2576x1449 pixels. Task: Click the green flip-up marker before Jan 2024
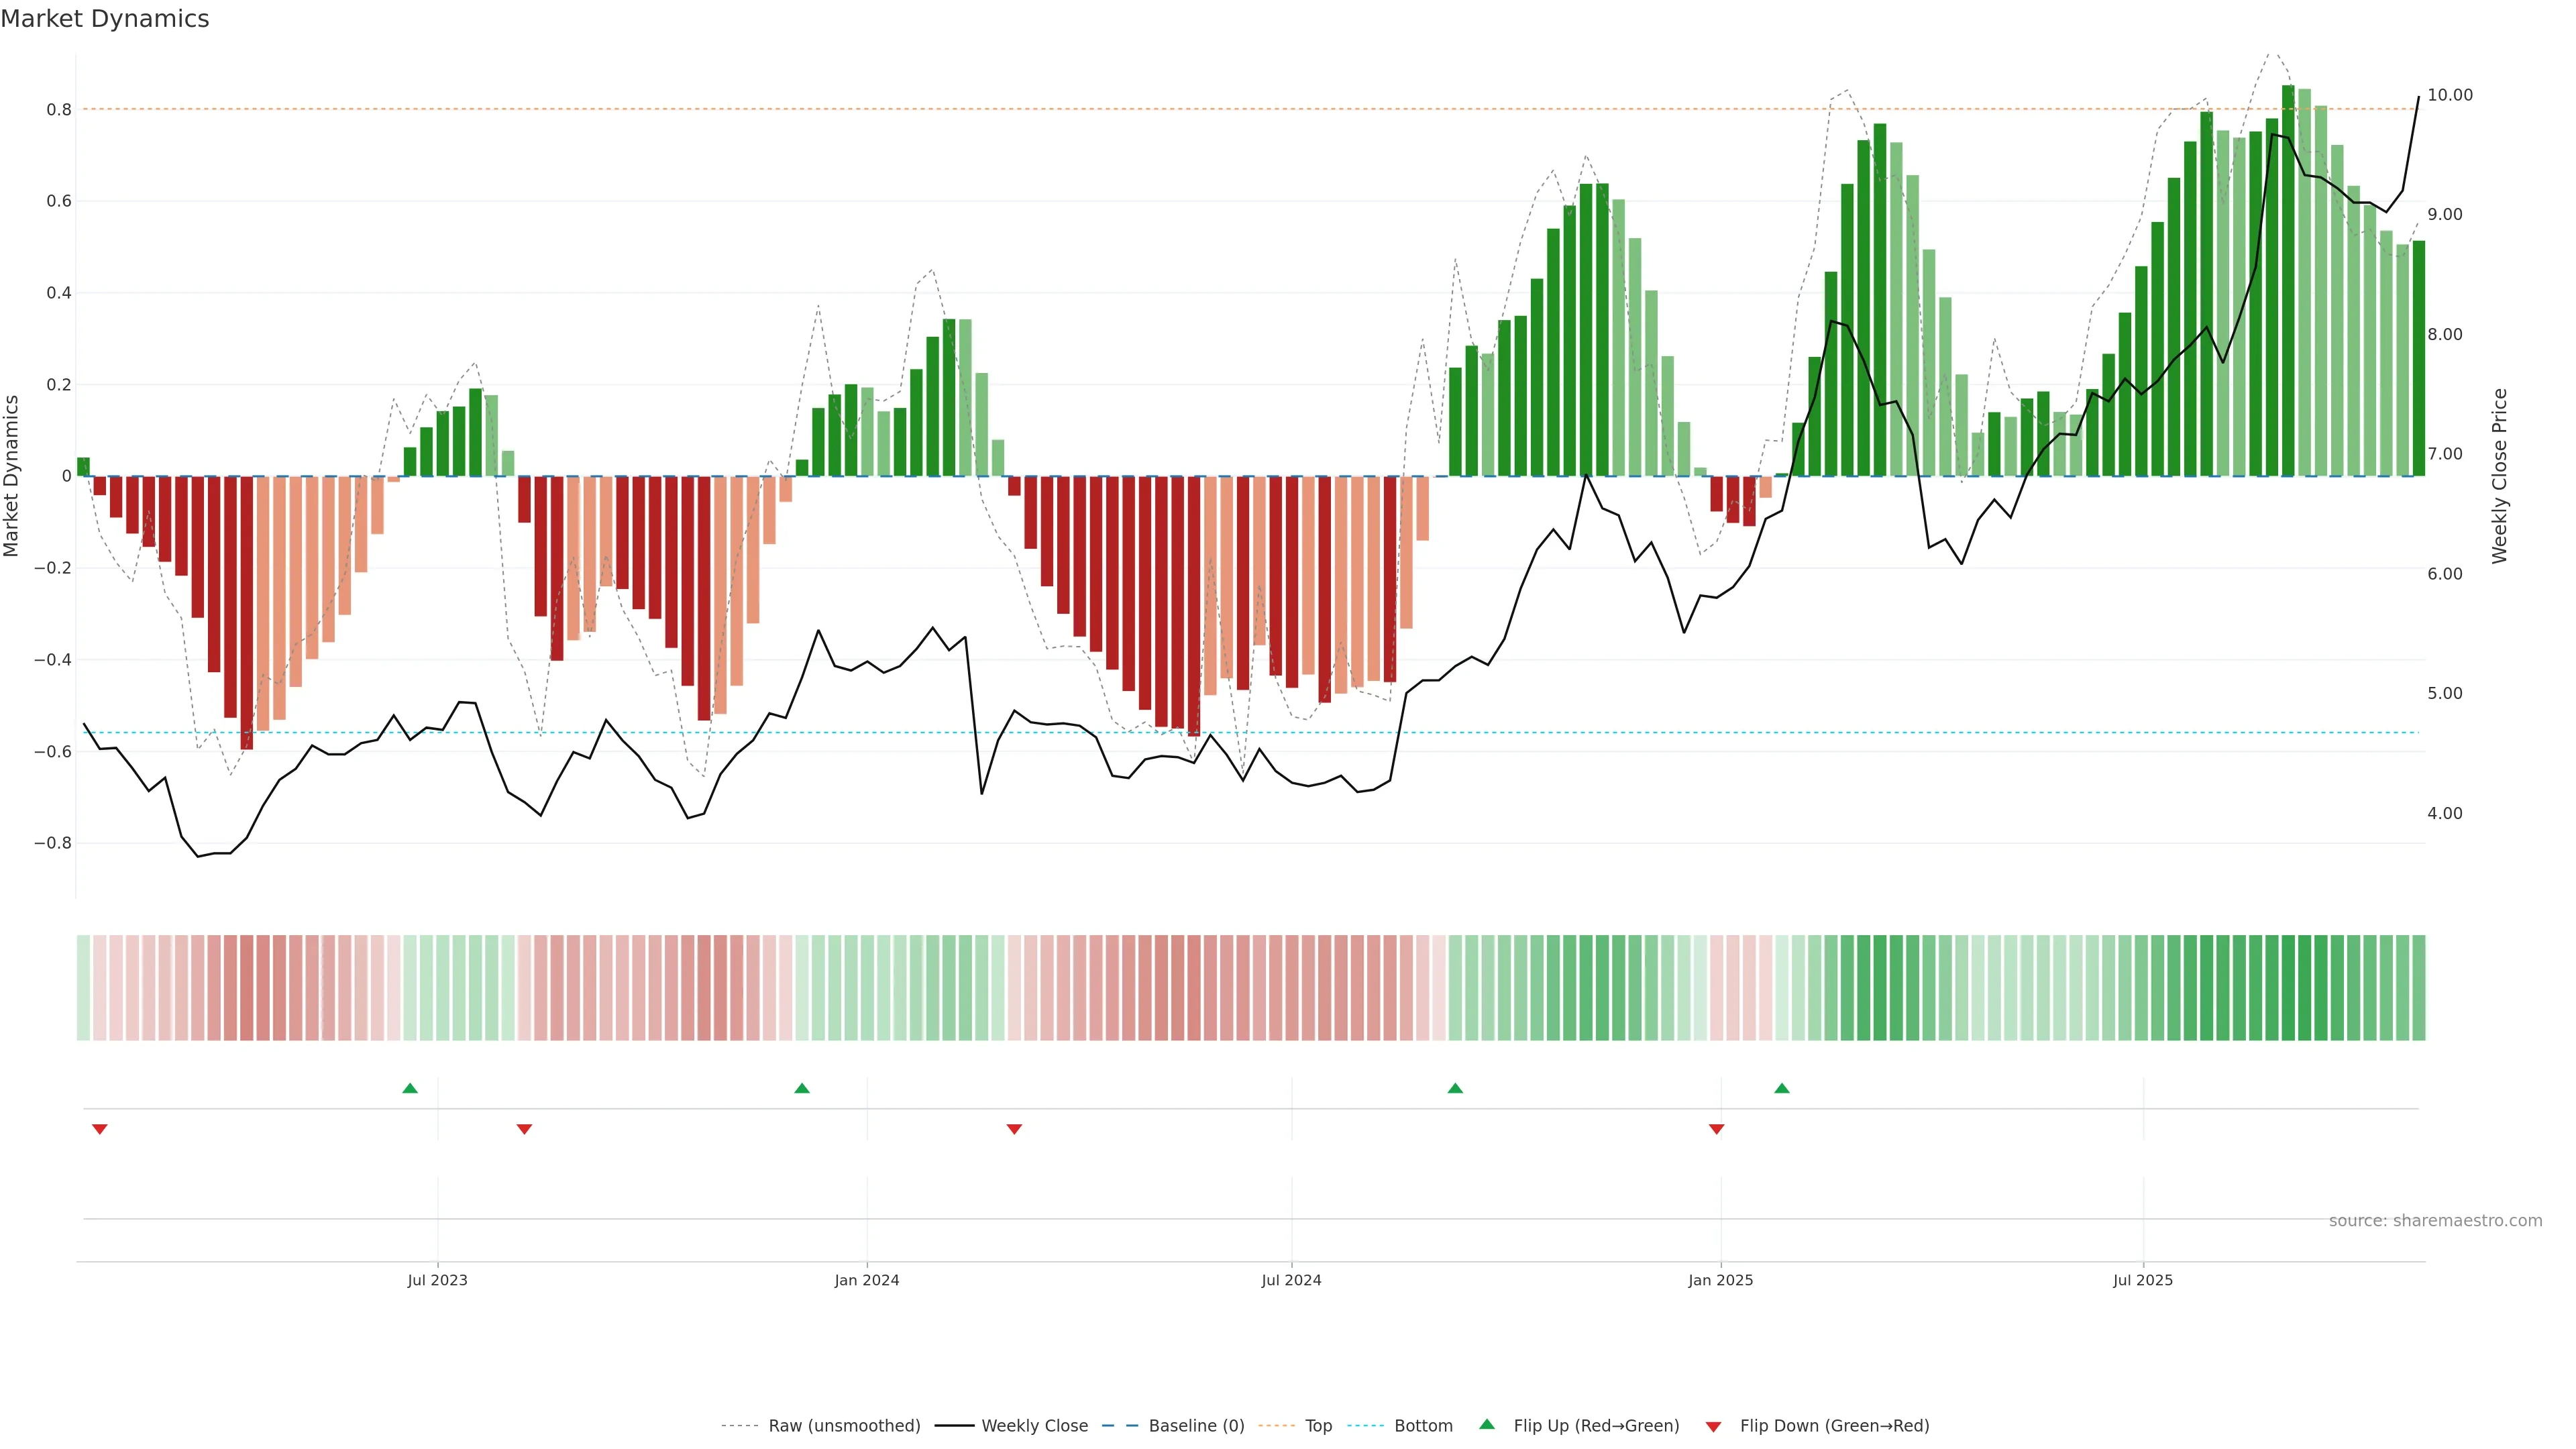pos(802,1088)
